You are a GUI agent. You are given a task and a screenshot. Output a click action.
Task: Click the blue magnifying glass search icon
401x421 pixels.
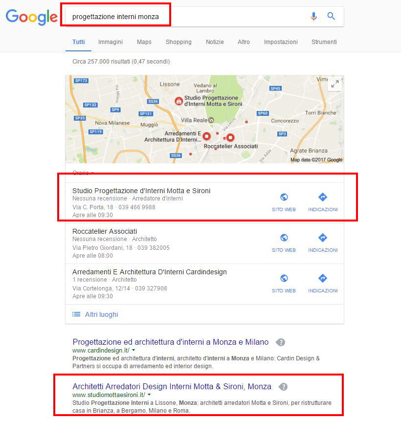[331, 16]
